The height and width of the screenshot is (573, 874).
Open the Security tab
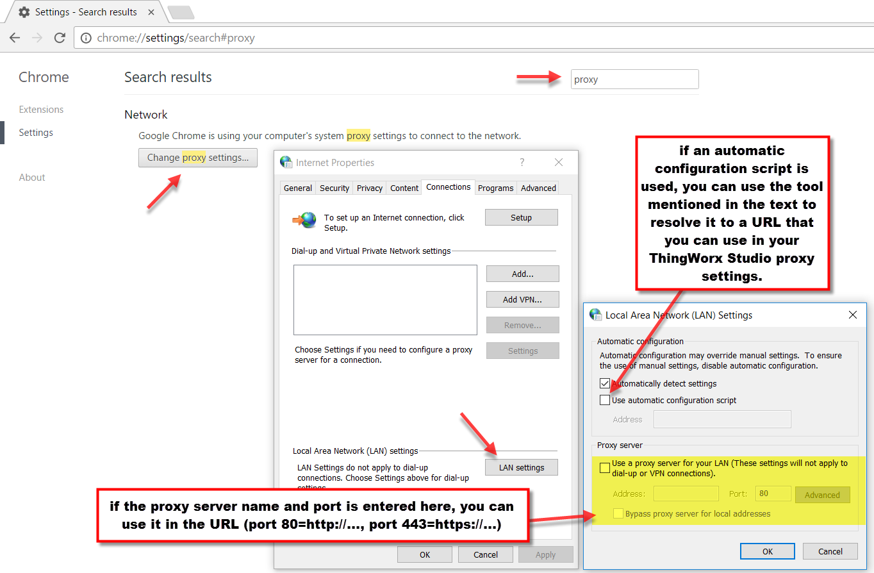click(x=334, y=188)
